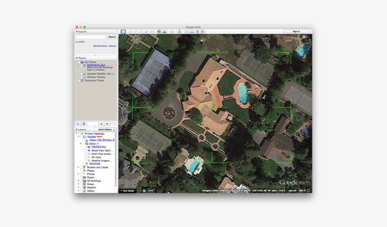Select the Earth View landsc... layer
The width and height of the screenshot is (387, 227).
pos(102,154)
